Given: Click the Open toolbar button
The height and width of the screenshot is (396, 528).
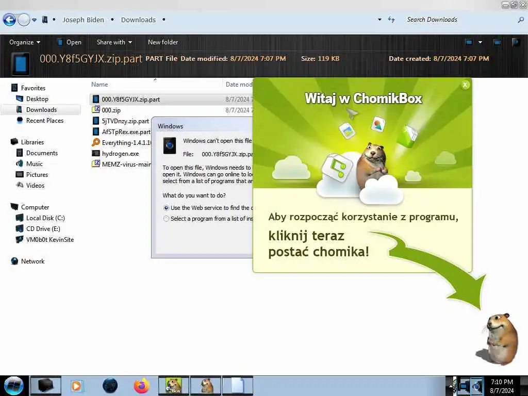Looking at the screenshot, I should coord(70,42).
